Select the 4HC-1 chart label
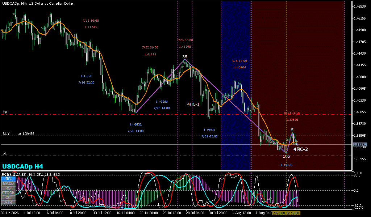This screenshot has width=371, height=217. [x=193, y=104]
